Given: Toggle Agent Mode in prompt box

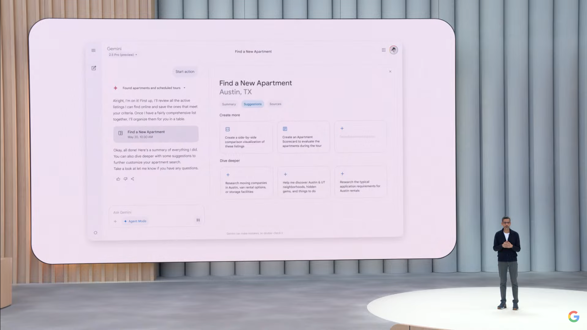Looking at the screenshot, I should tap(135, 221).
